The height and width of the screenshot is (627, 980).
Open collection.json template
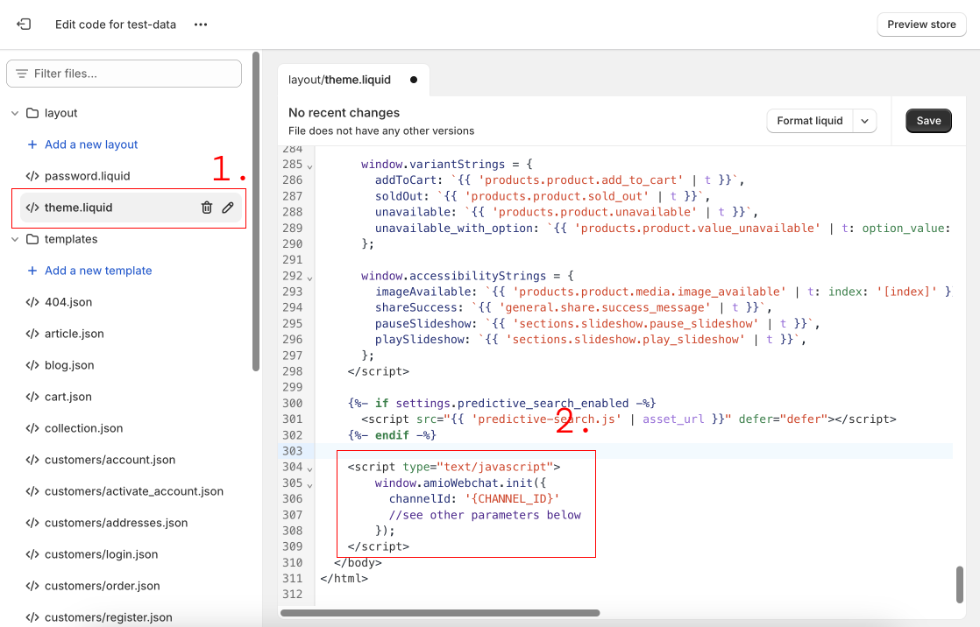(84, 428)
